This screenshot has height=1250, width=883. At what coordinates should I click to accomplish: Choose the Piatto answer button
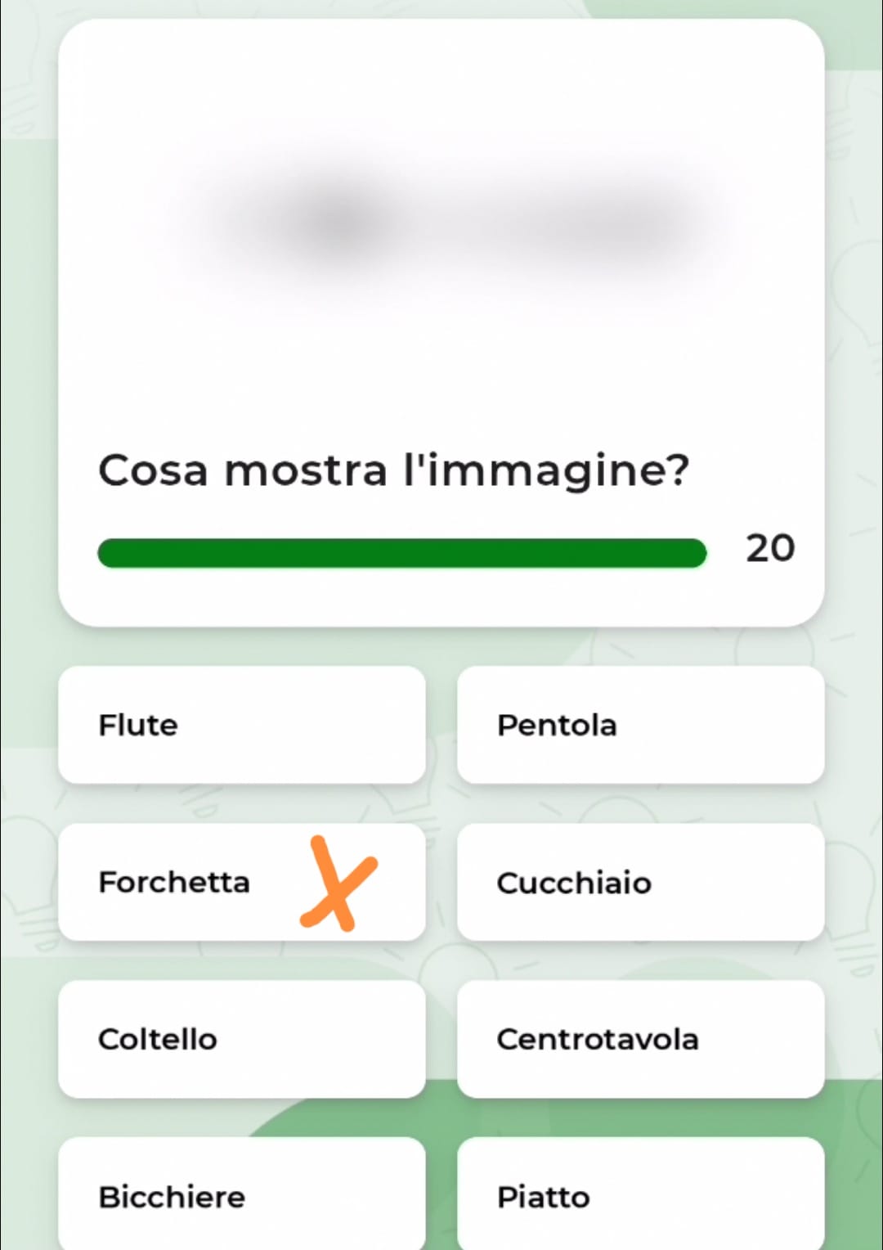[x=640, y=1196]
